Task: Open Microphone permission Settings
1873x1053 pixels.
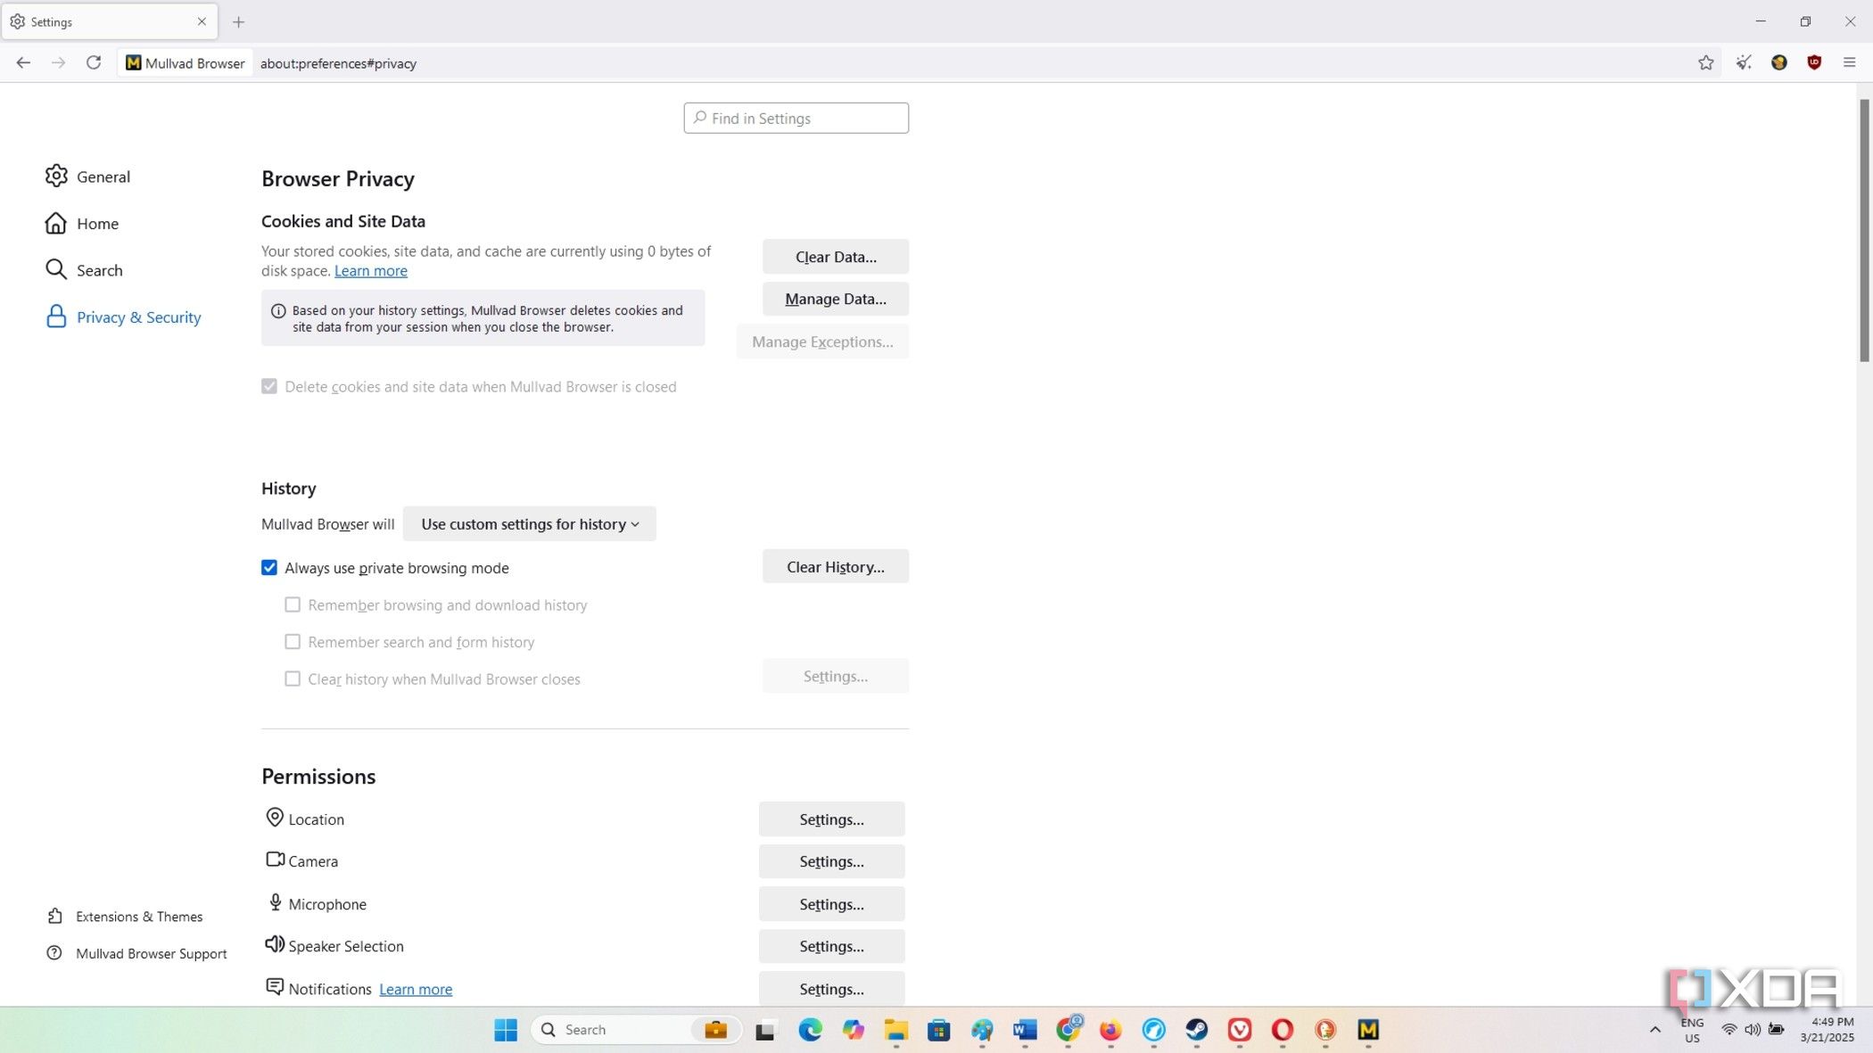Action: coord(831,904)
